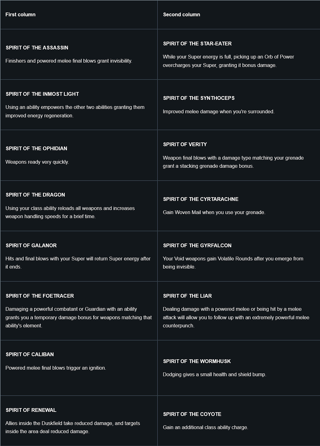Choose the Spirit of Caliban heading
The image size is (320, 446).
tap(30, 354)
